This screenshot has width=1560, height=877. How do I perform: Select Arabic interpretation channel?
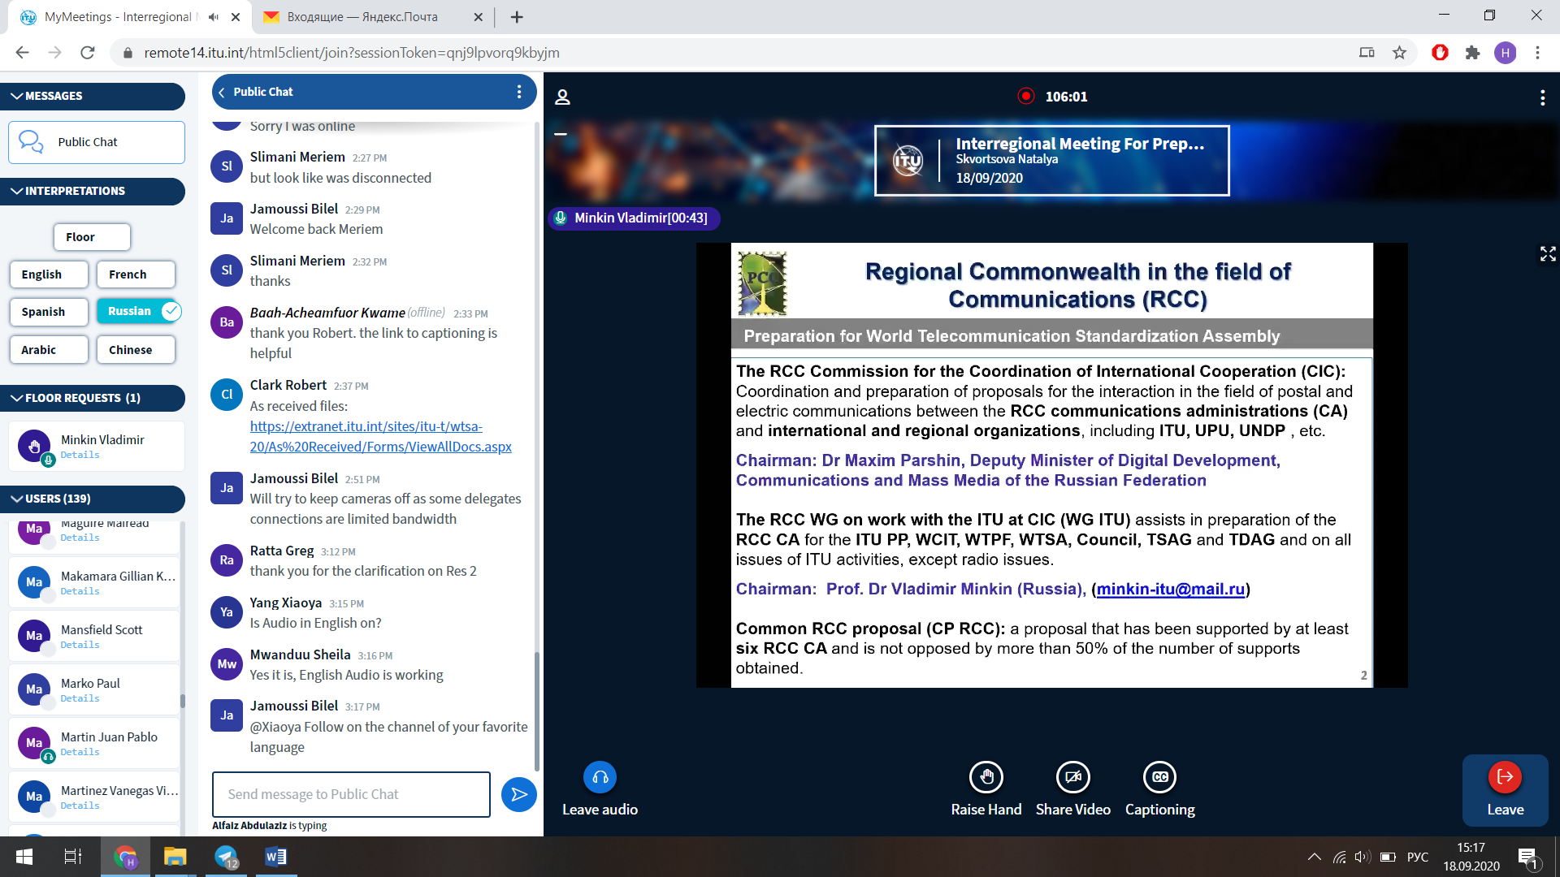tap(49, 350)
